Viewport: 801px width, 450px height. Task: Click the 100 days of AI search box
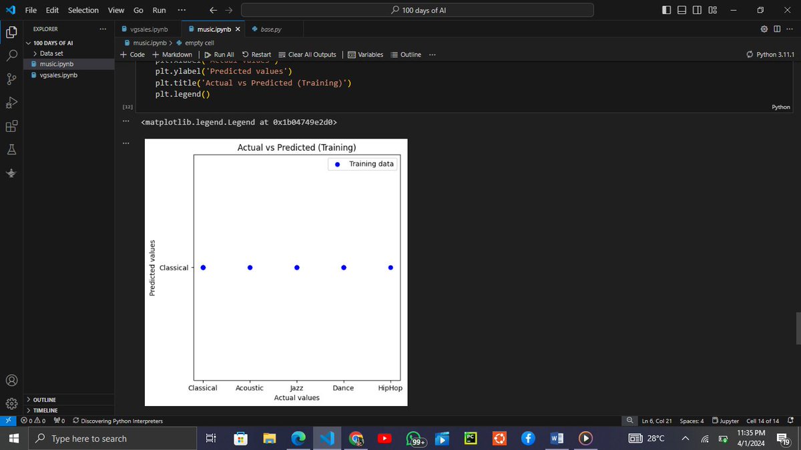(x=417, y=10)
